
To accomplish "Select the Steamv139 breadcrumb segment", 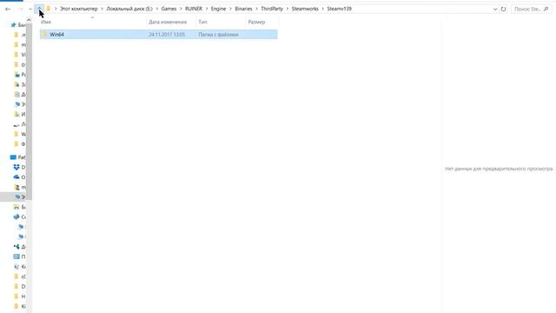I will click(x=340, y=9).
